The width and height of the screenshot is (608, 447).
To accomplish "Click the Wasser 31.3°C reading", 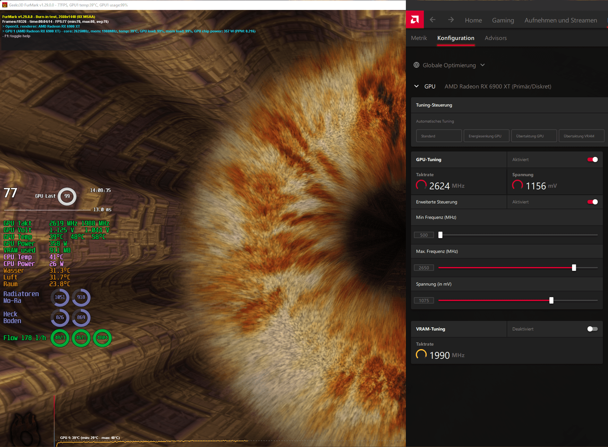I will click(60, 271).
